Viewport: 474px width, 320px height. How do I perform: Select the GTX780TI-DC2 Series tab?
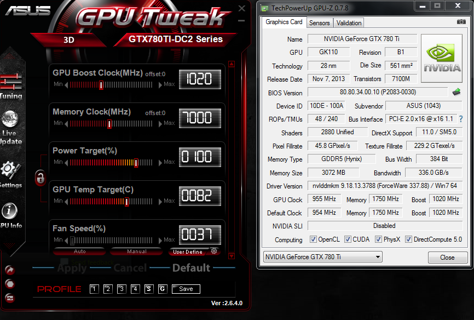click(x=176, y=39)
